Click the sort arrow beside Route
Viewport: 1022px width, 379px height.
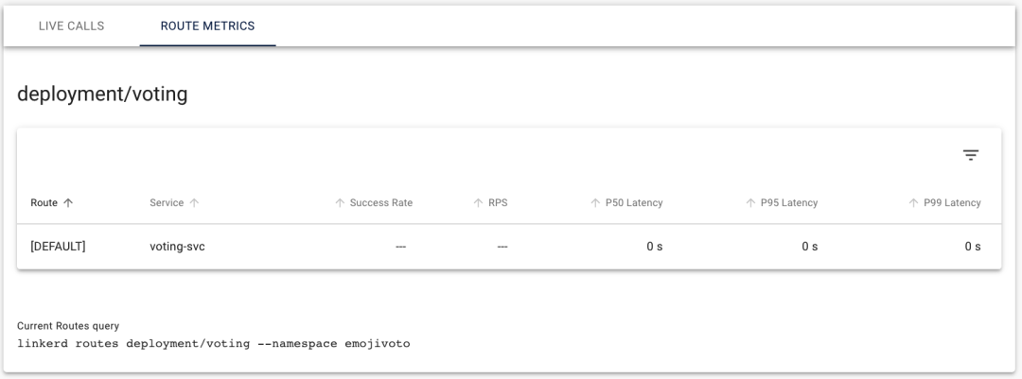pyautogui.click(x=68, y=202)
